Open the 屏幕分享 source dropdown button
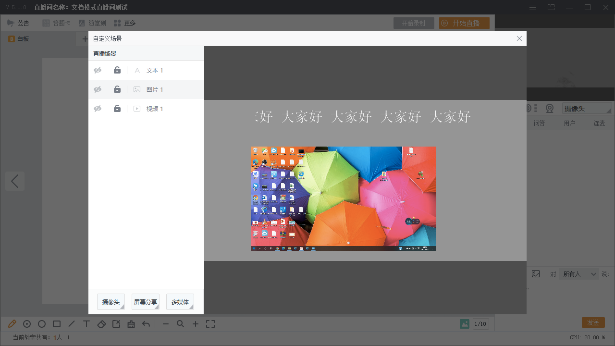 pyautogui.click(x=146, y=302)
